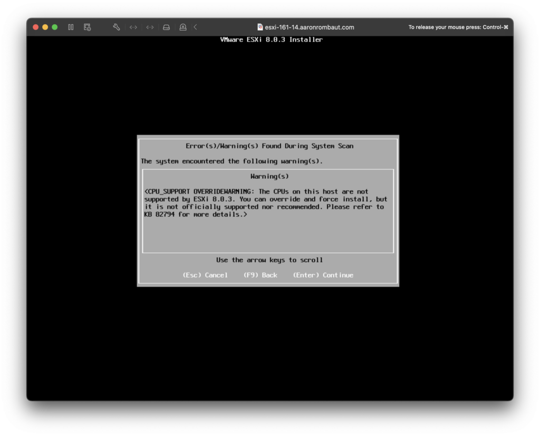The width and height of the screenshot is (540, 436).
Task: Click the release mouse Control-⌘ hint
Action: pyautogui.click(x=458, y=27)
